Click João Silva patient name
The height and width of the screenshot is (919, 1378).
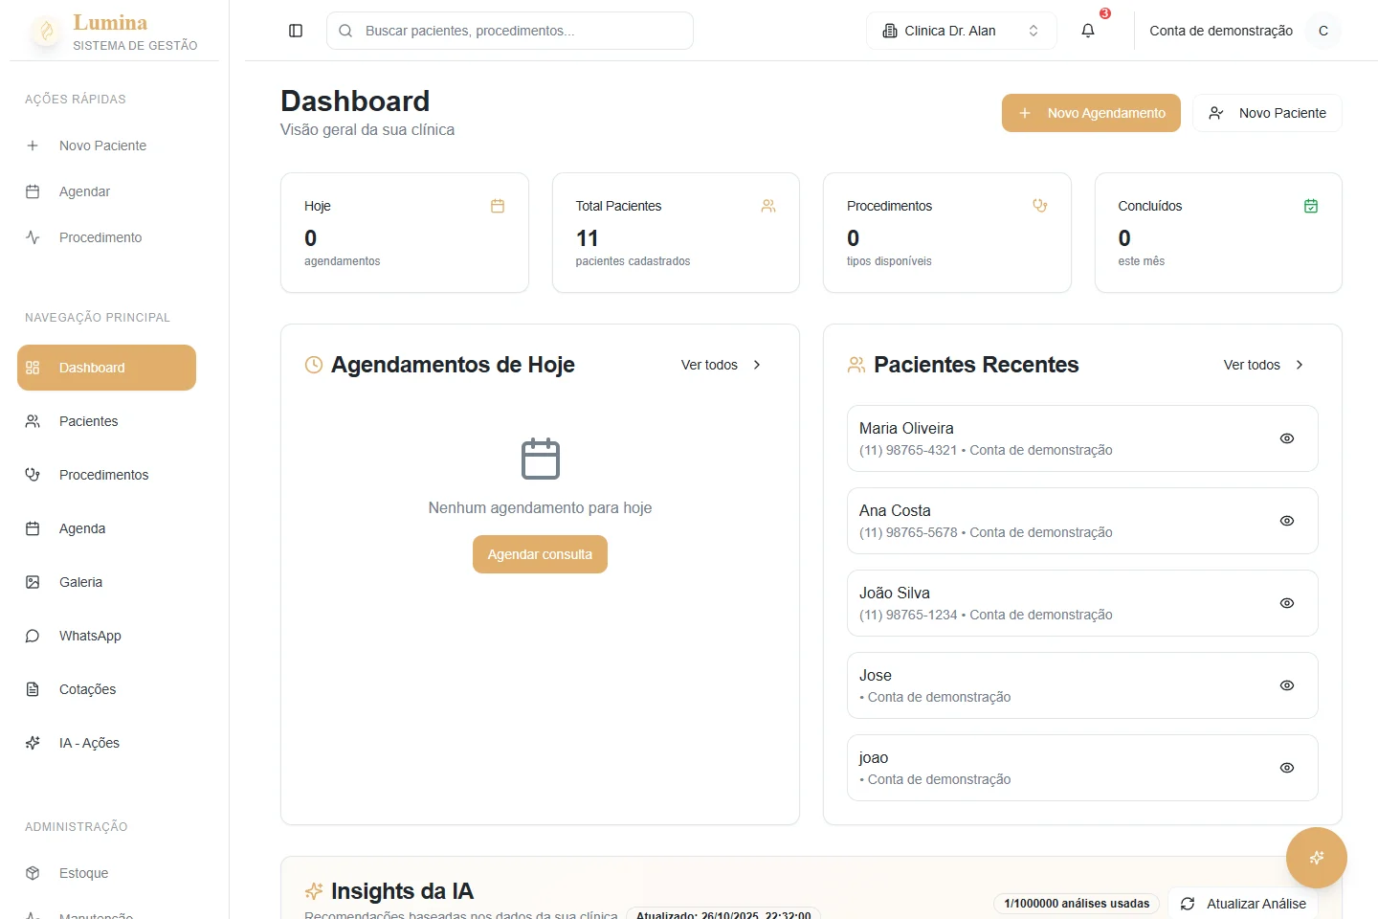click(895, 593)
